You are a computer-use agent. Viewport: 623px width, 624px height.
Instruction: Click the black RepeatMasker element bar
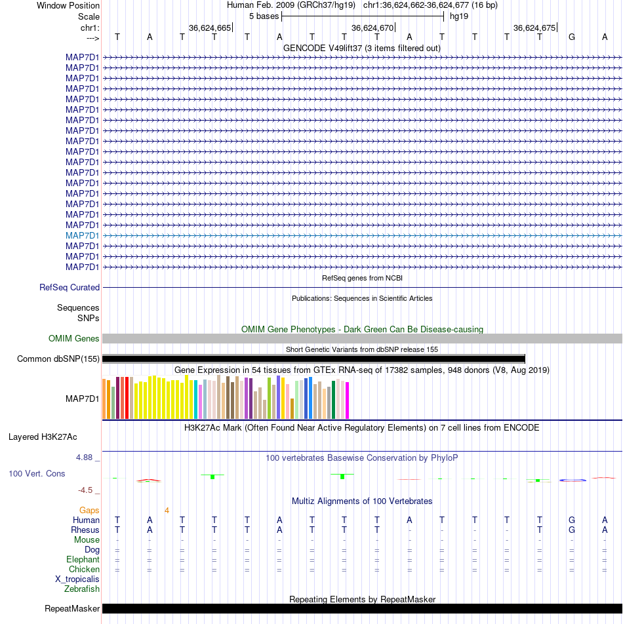[362, 608]
